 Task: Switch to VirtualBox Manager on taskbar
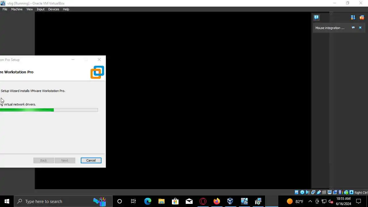click(x=230, y=201)
